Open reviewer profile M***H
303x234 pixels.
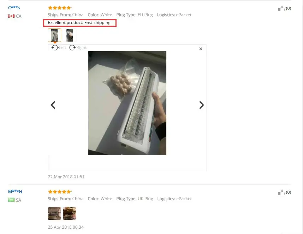(x=15, y=192)
